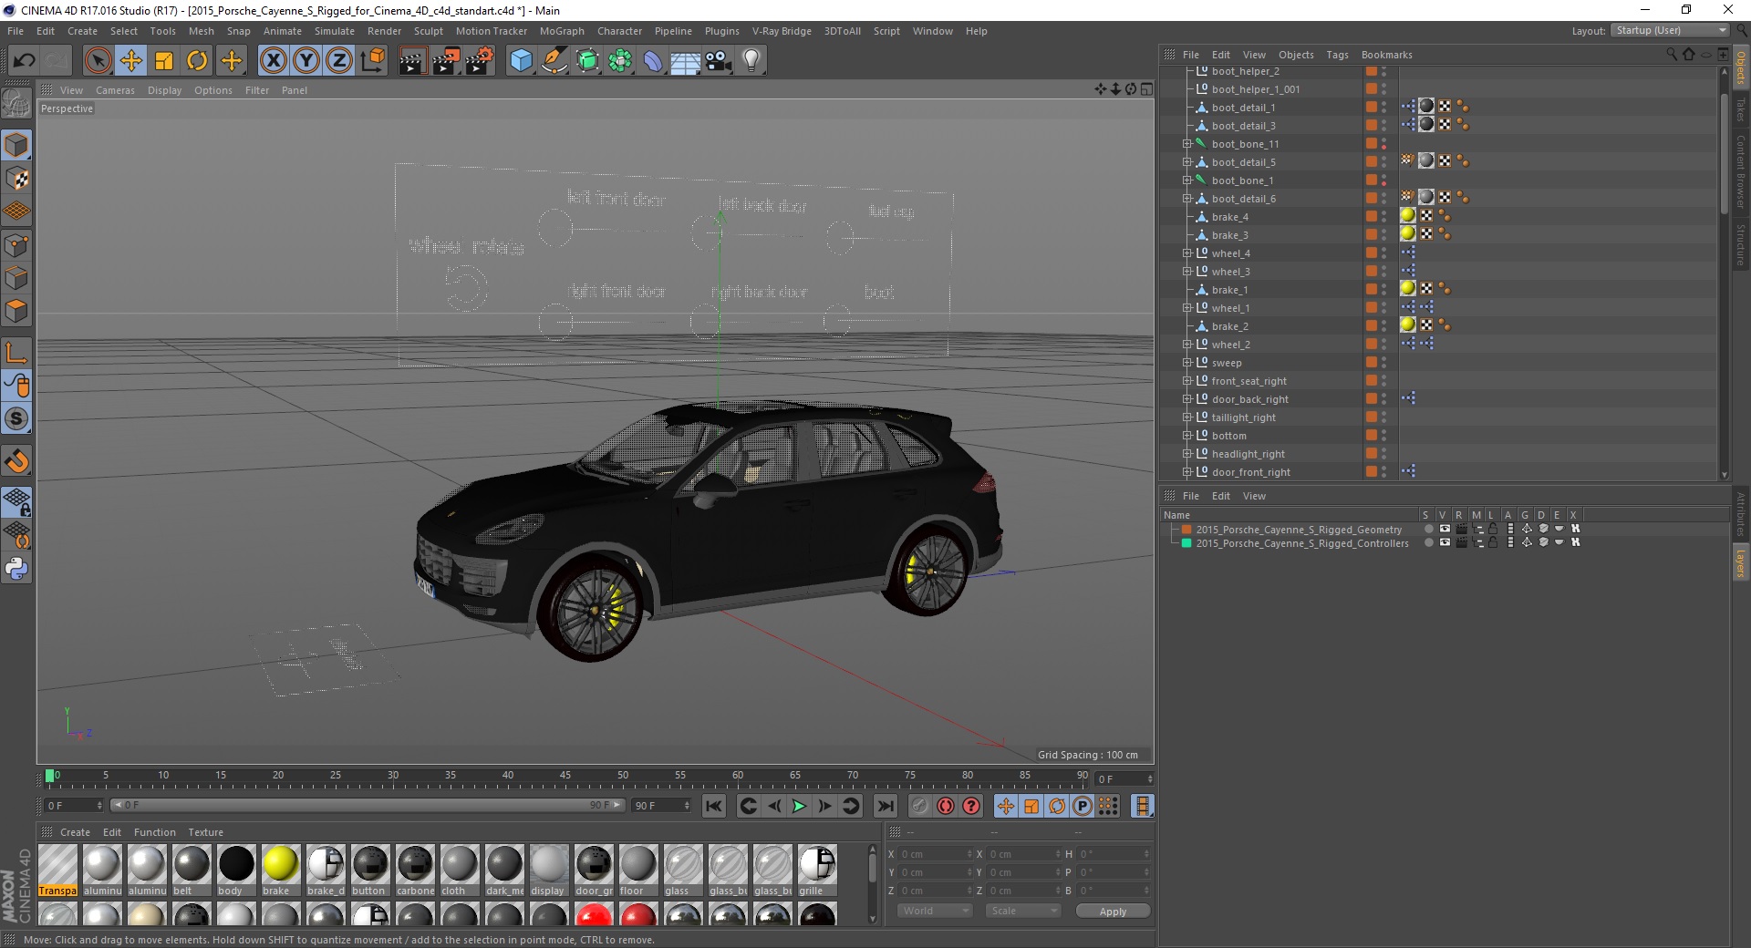Open Object Manager Tags menu
Viewport: 1751px width, 948px height.
(x=1337, y=55)
